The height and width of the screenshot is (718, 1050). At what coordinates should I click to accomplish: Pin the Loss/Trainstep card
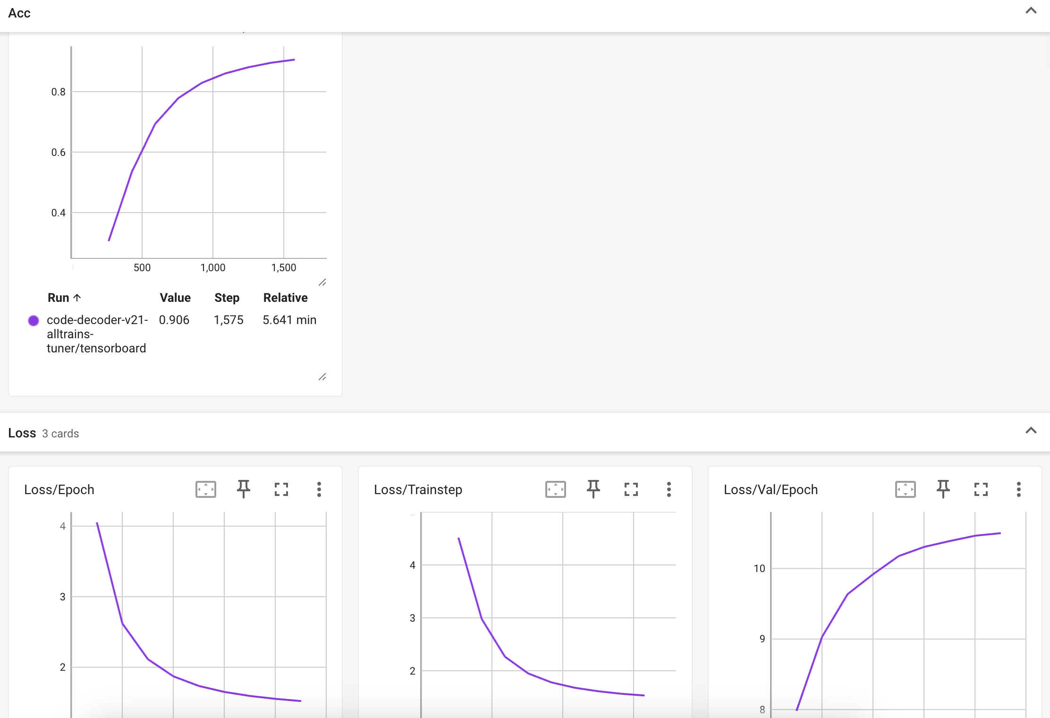(x=593, y=489)
